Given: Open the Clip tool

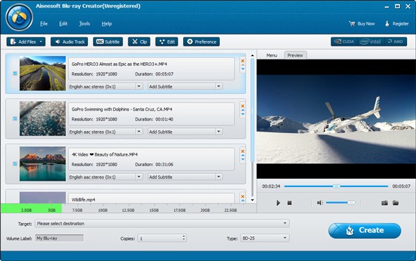Looking at the screenshot, I should (x=139, y=42).
